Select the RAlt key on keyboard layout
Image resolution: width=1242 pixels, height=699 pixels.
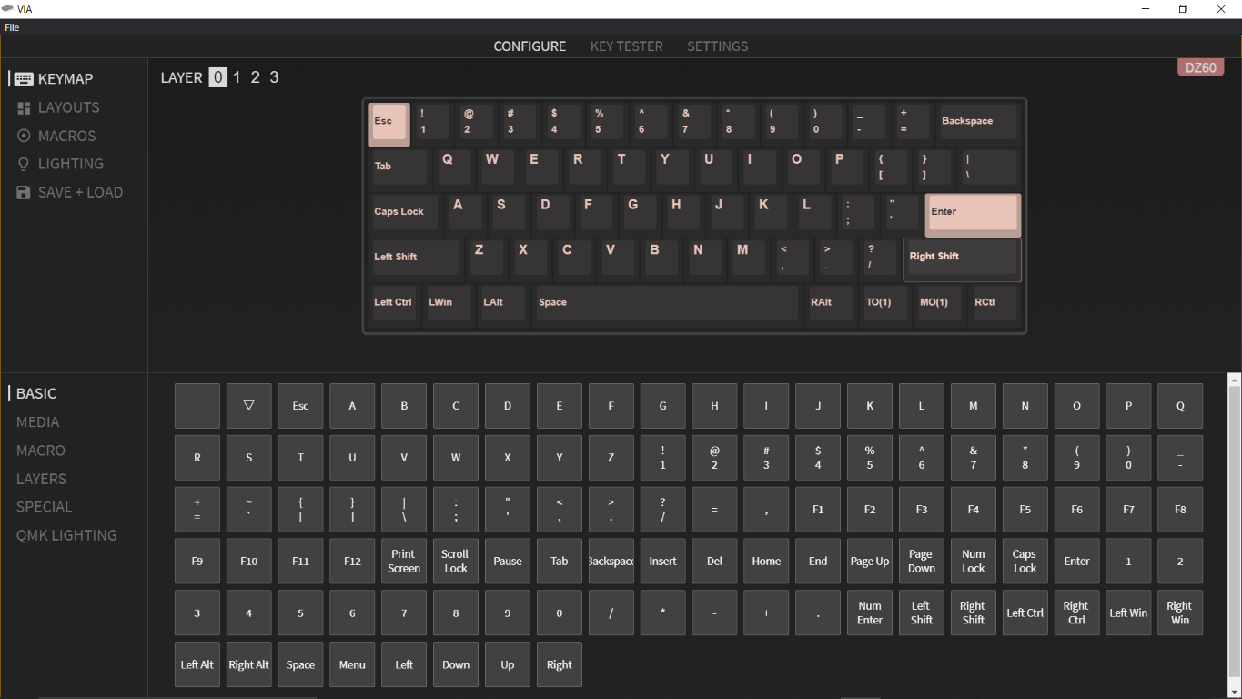coord(831,305)
